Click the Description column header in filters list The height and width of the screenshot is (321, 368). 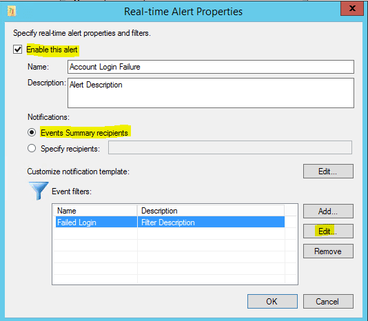pos(211,211)
